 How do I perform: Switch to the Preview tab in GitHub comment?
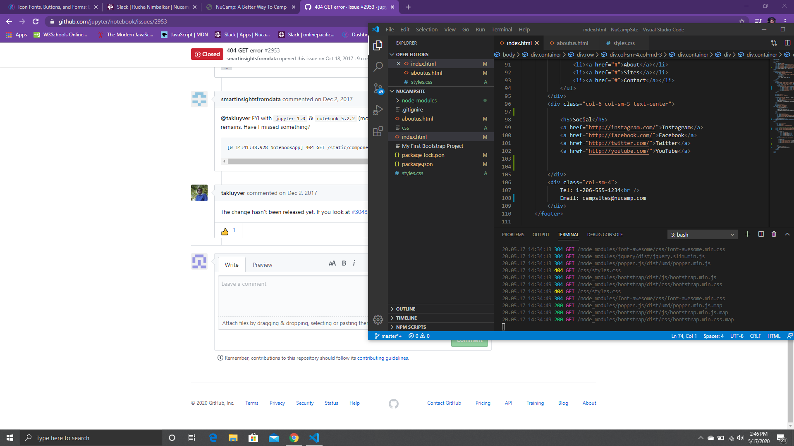[x=262, y=265]
